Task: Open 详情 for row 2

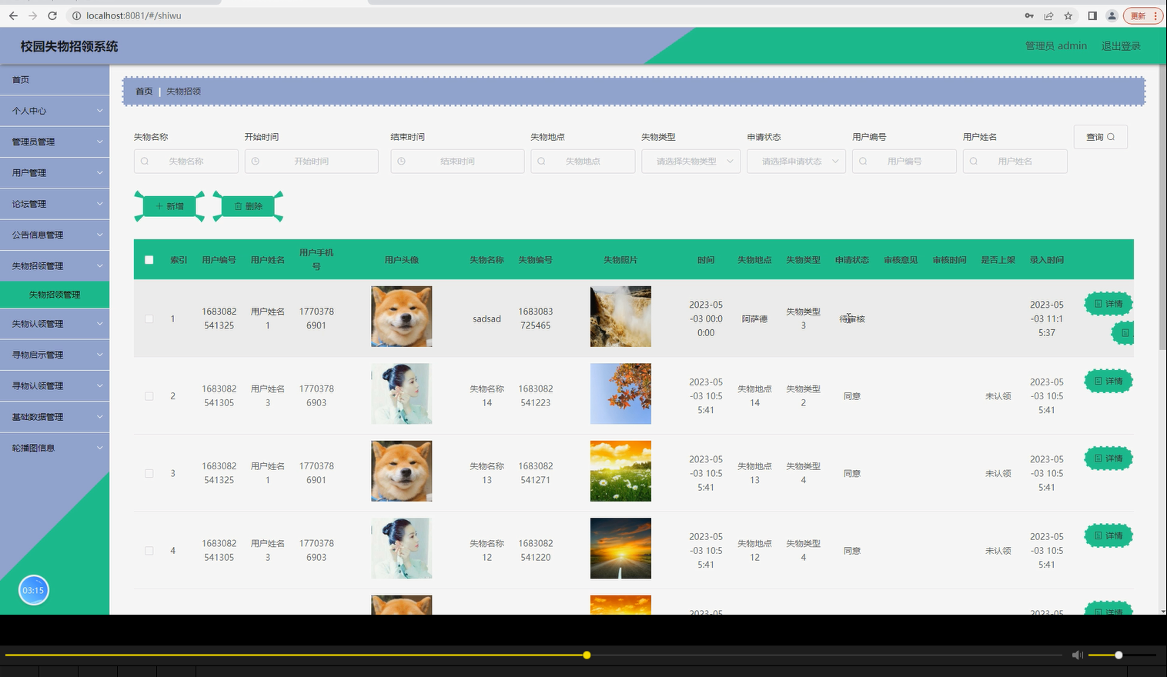Action: pos(1108,381)
